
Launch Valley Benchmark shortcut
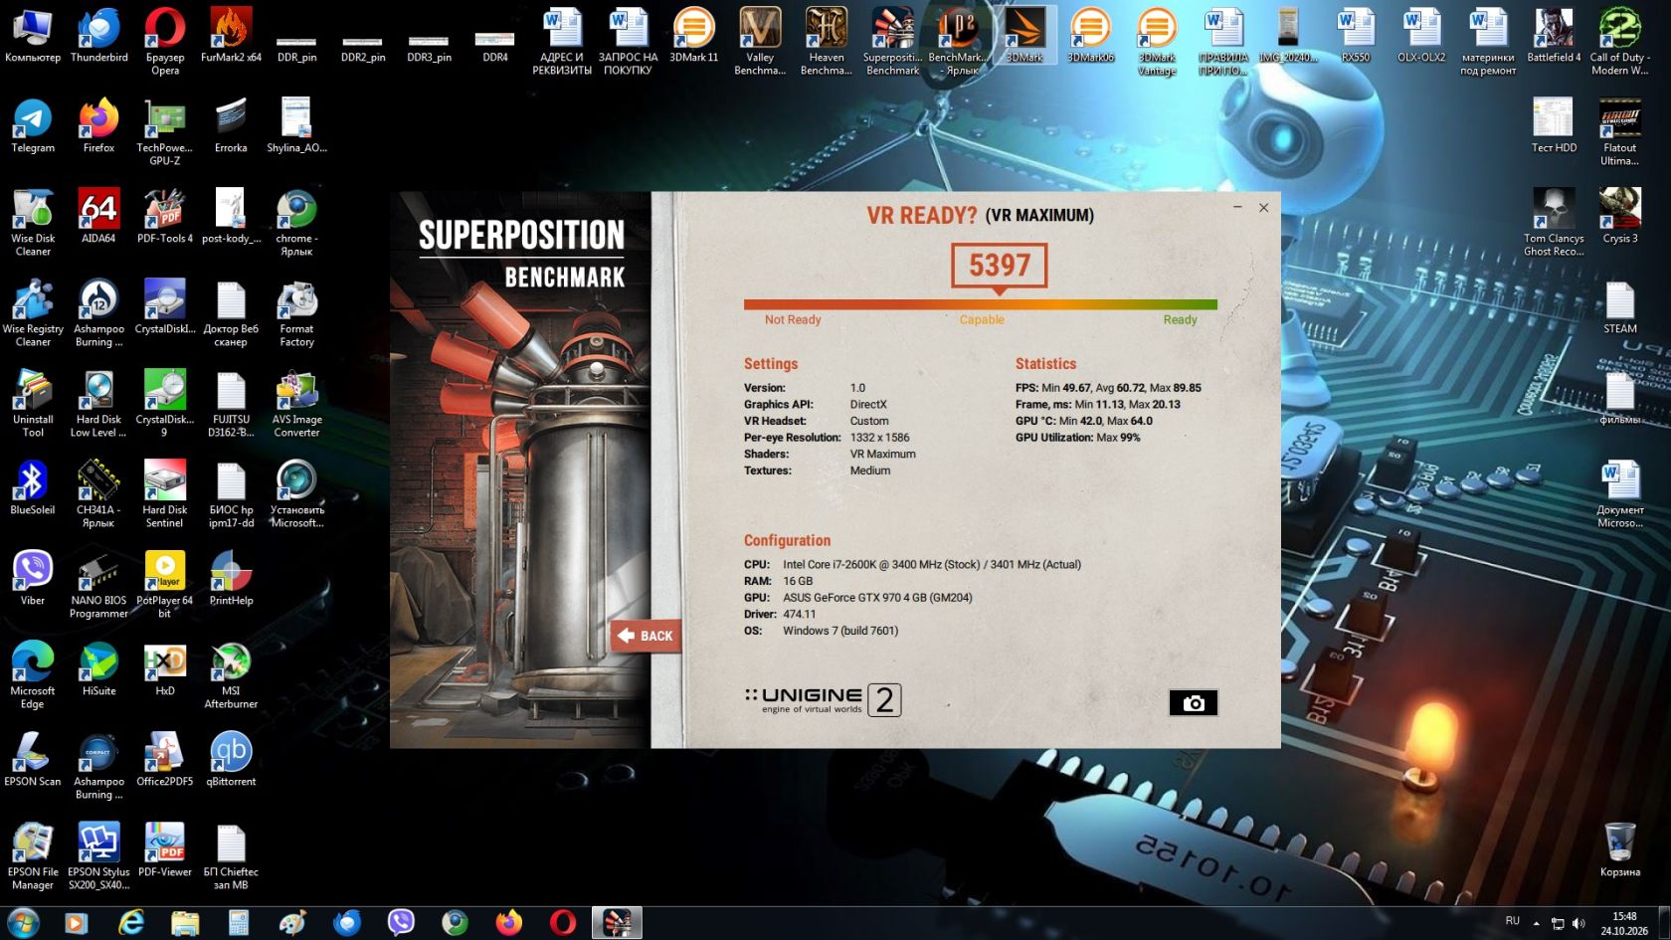click(x=760, y=42)
